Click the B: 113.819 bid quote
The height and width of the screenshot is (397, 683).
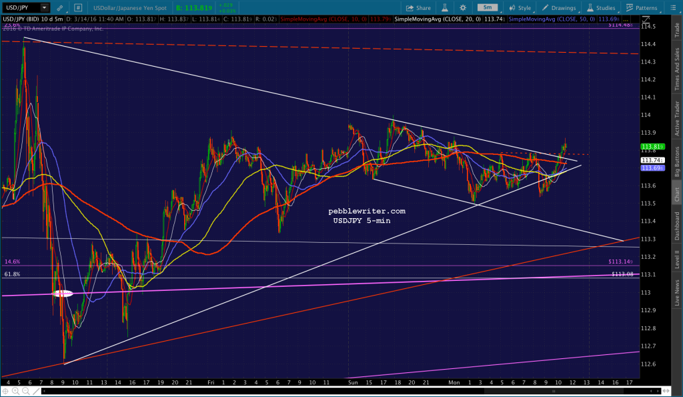pyautogui.click(x=194, y=8)
